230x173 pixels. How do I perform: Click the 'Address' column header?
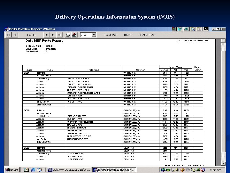coord(94,70)
